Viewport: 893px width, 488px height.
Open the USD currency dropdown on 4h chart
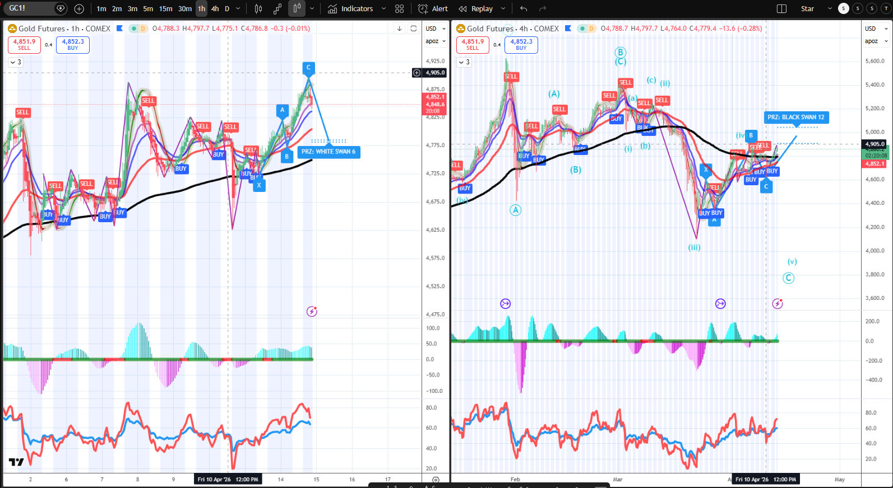point(876,29)
